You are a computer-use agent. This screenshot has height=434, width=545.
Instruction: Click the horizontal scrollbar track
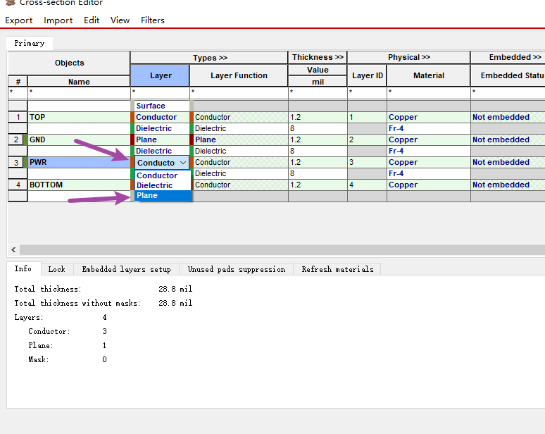[282, 249]
